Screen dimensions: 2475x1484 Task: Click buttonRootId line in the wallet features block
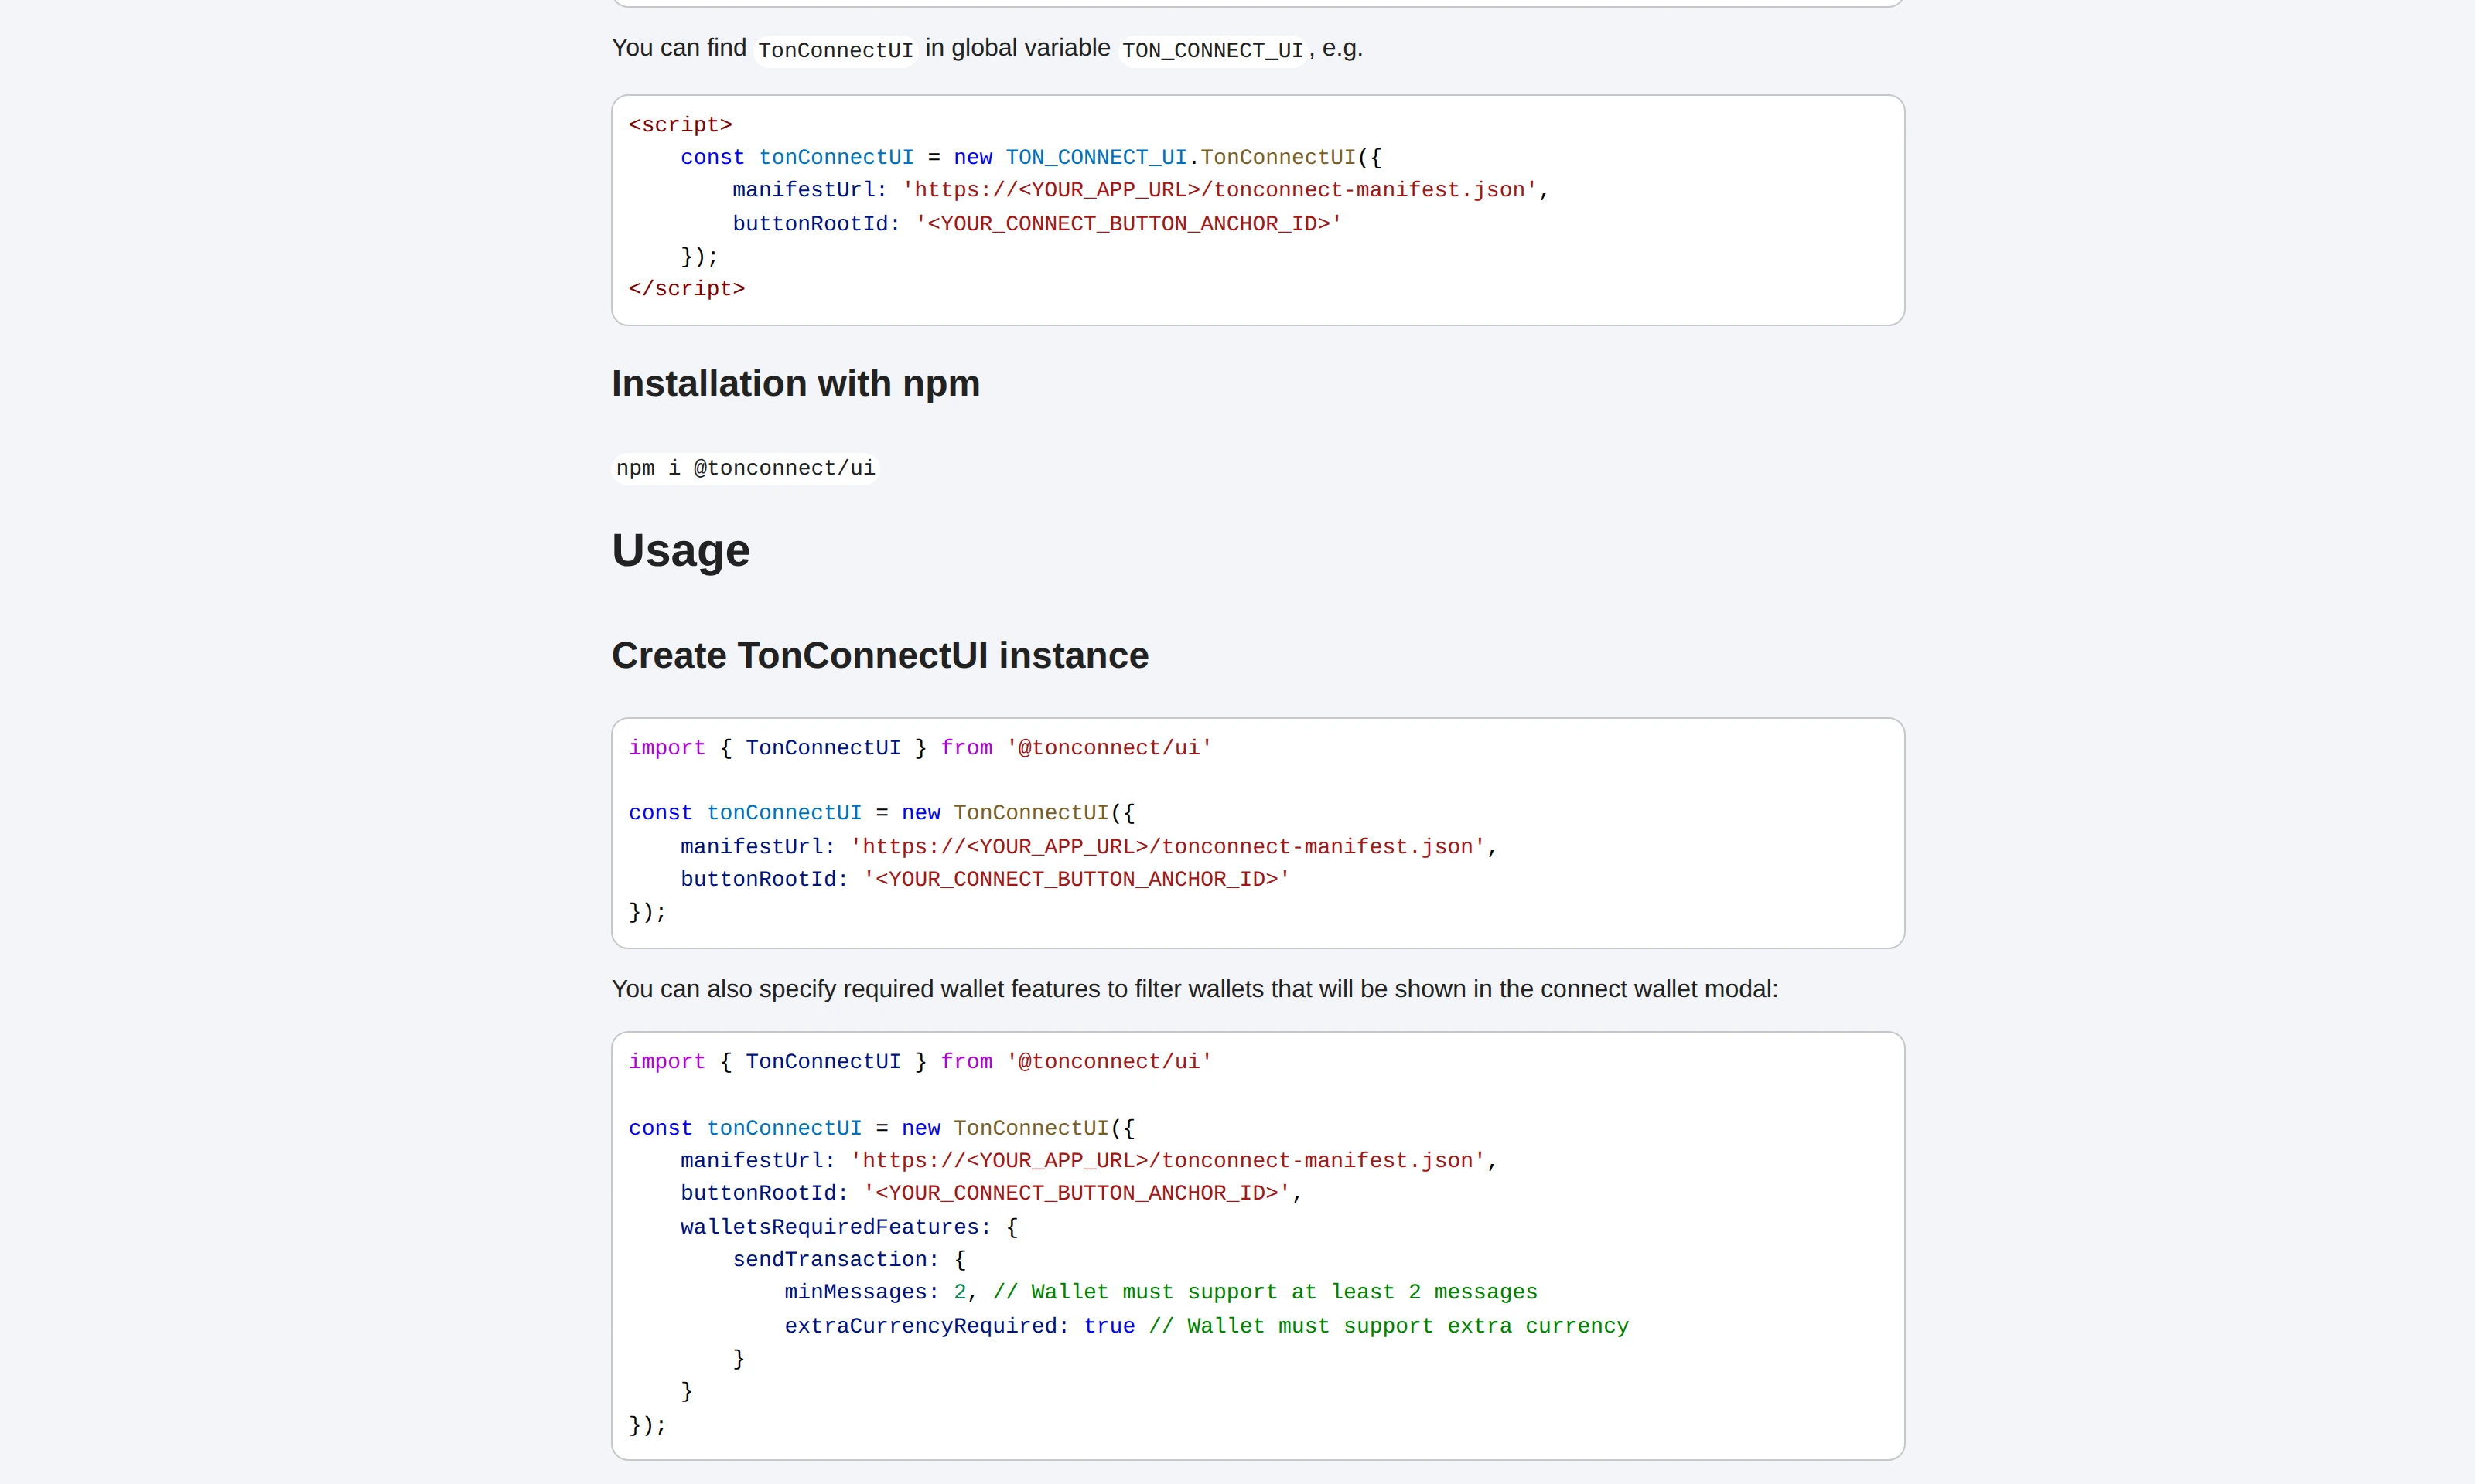[992, 1193]
